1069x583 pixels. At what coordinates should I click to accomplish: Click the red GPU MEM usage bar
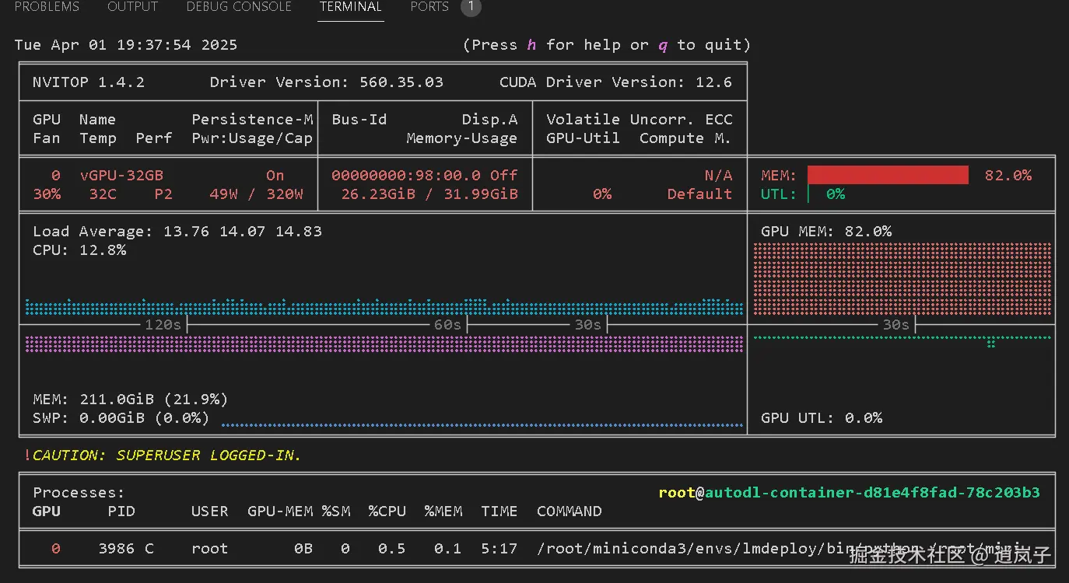(x=888, y=175)
